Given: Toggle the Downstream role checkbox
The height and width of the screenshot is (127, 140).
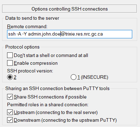Looking at the screenshot, I should 10,120.
